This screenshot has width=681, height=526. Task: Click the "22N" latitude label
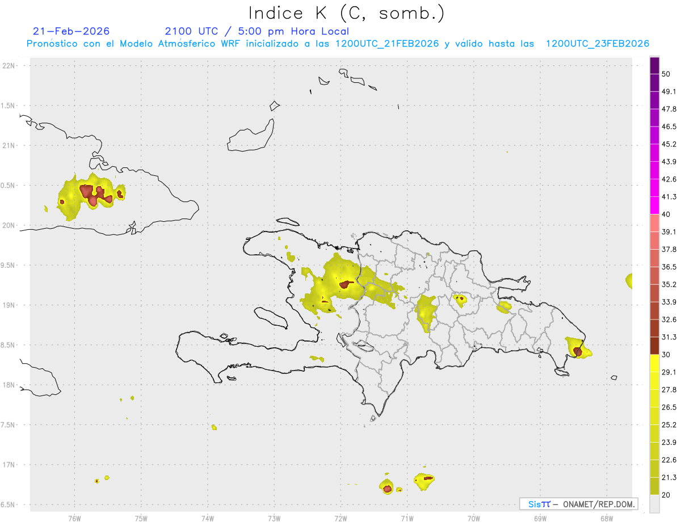click(9, 66)
